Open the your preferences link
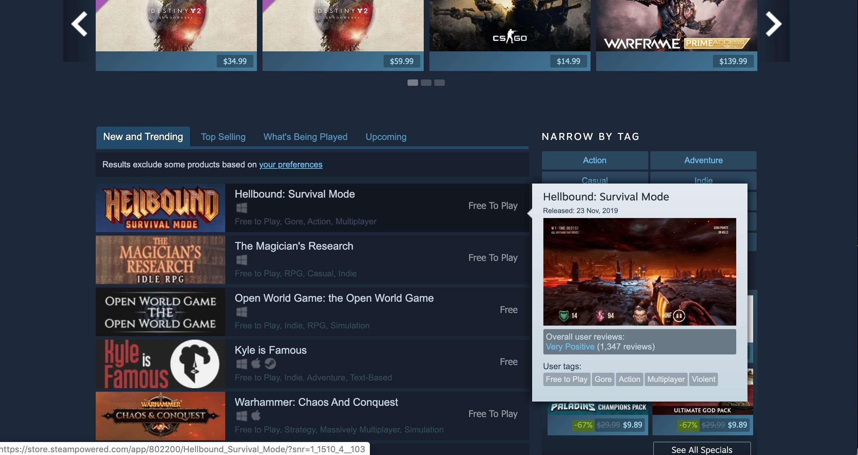 [291, 164]
